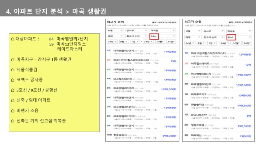Select 8위 마곡엠밸리15단지 in the 84㎡ ranking
256x144 pixels.
[142, 117]
